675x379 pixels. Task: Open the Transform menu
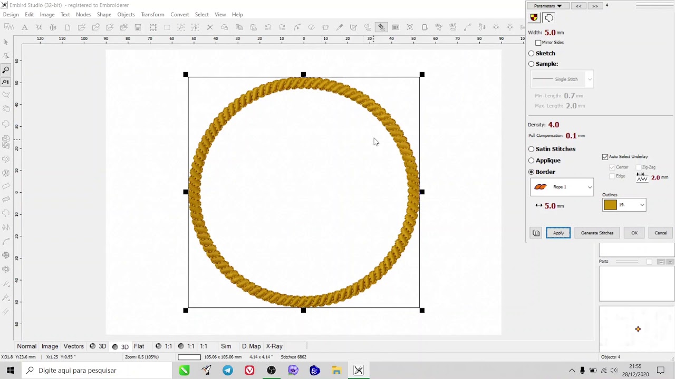pos(152,14)
